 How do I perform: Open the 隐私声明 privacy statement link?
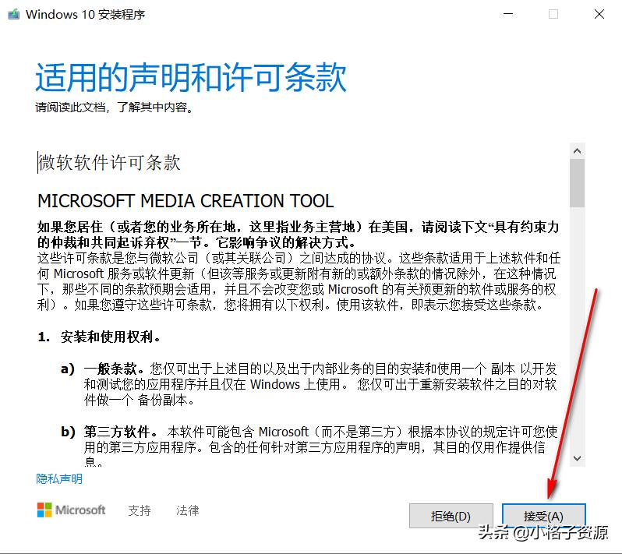click(59, 478)
